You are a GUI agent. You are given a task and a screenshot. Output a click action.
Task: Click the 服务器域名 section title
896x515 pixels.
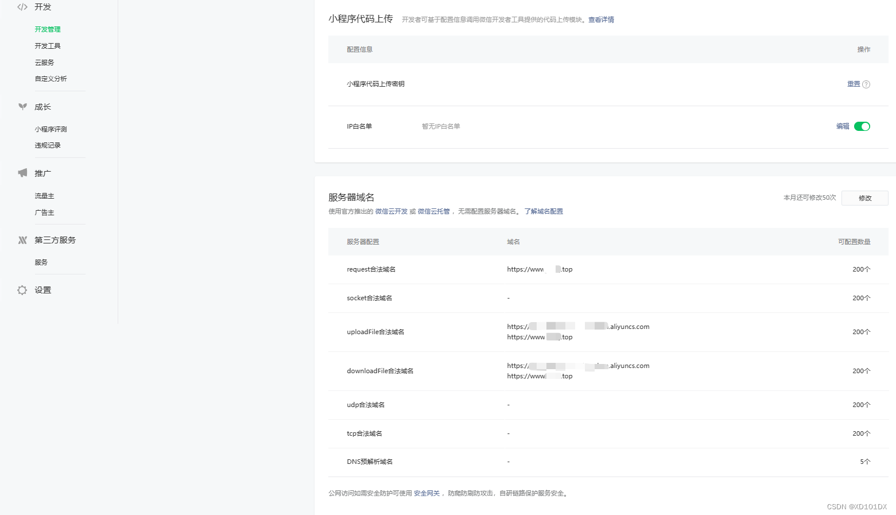click(351, 198)
